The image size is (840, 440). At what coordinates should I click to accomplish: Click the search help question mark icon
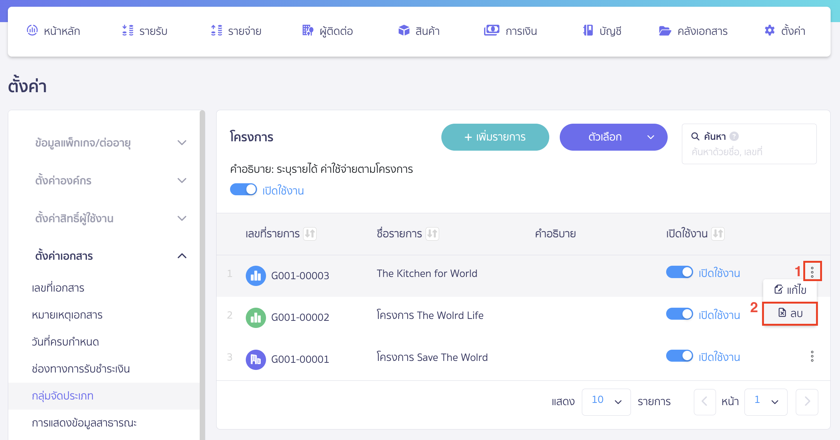point(734,136)
